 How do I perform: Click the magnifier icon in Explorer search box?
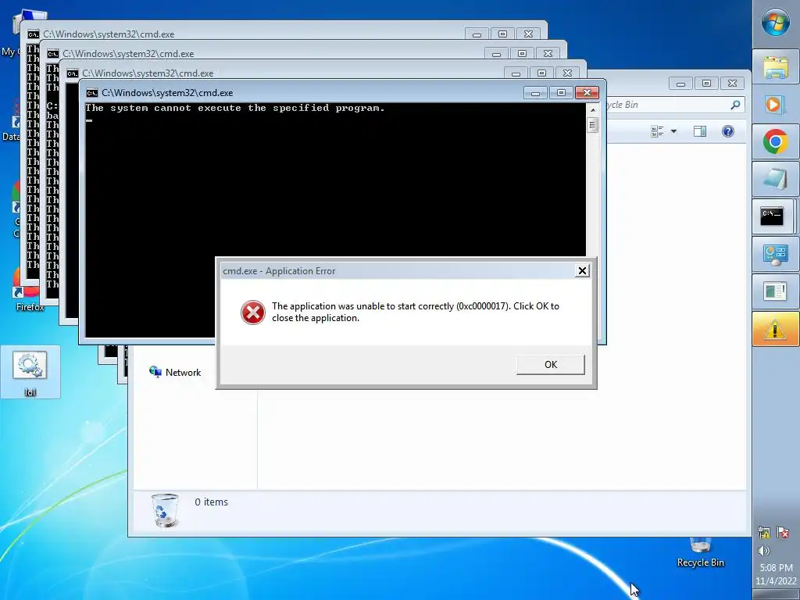click(x=735, y=105)
